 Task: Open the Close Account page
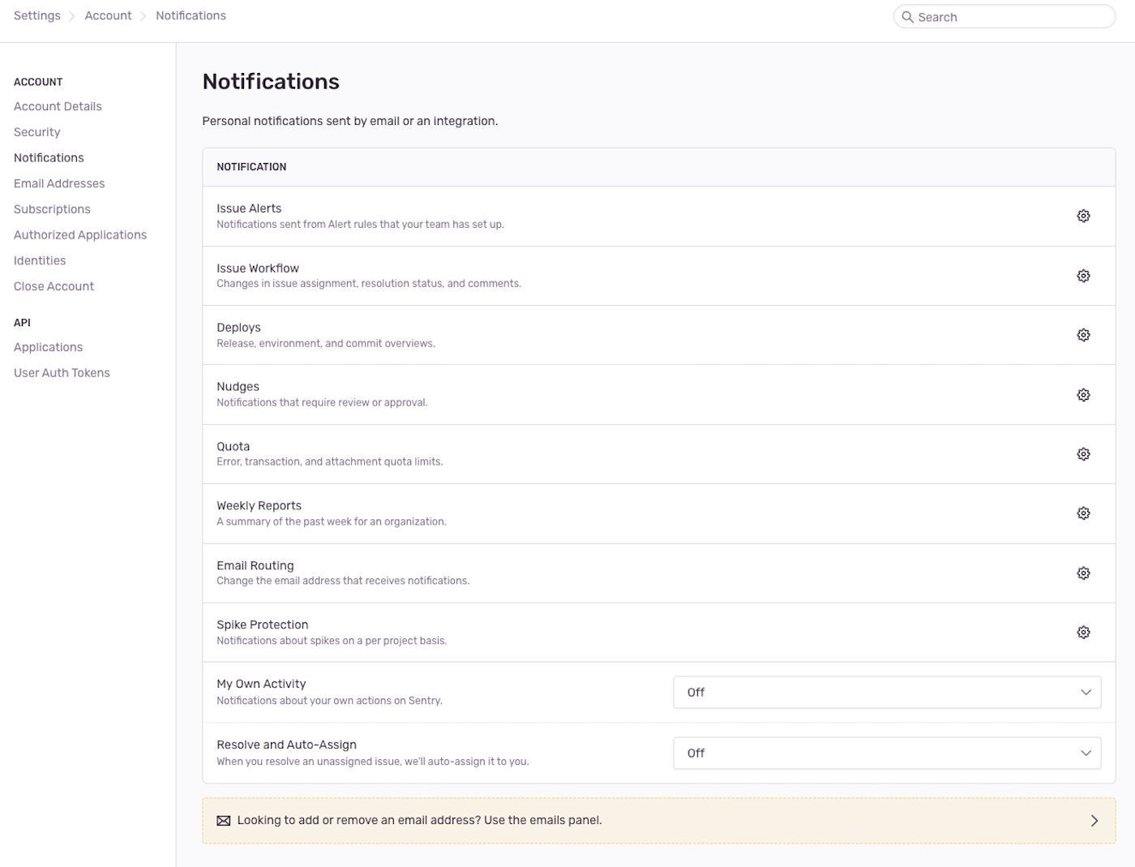point(54,285)
